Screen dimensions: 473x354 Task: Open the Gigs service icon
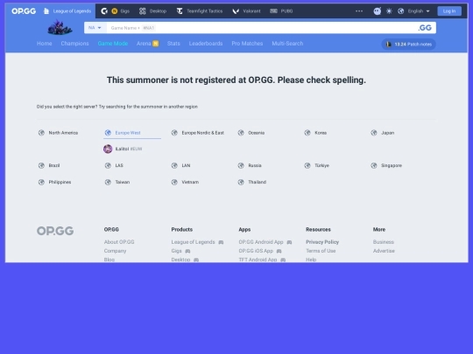pos(115,11)
